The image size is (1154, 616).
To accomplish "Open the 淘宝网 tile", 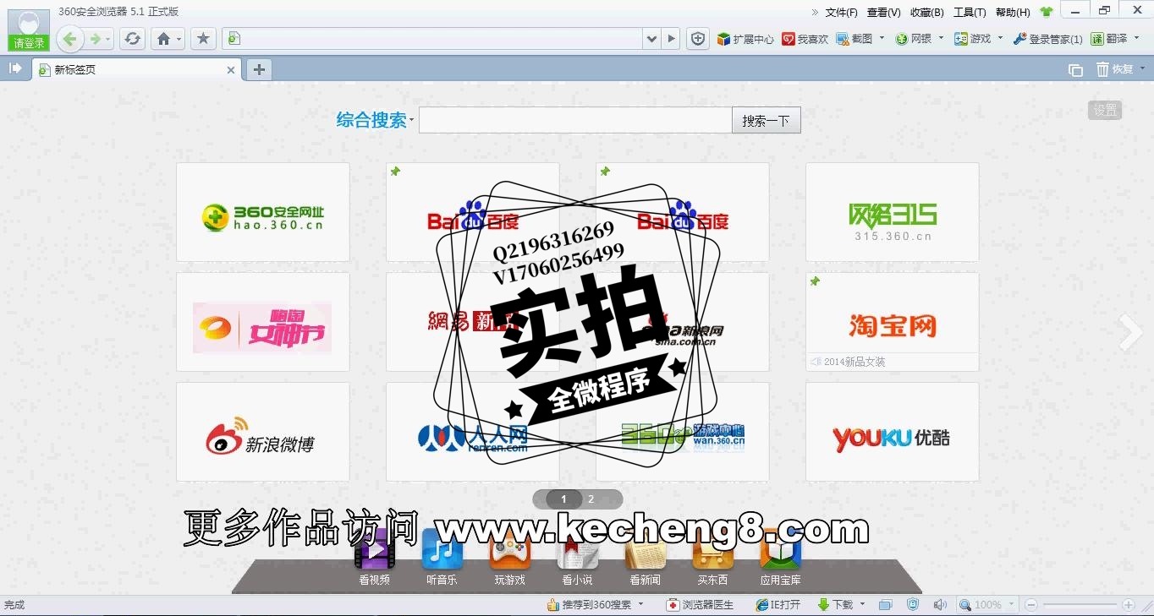I will pos(893,322).
